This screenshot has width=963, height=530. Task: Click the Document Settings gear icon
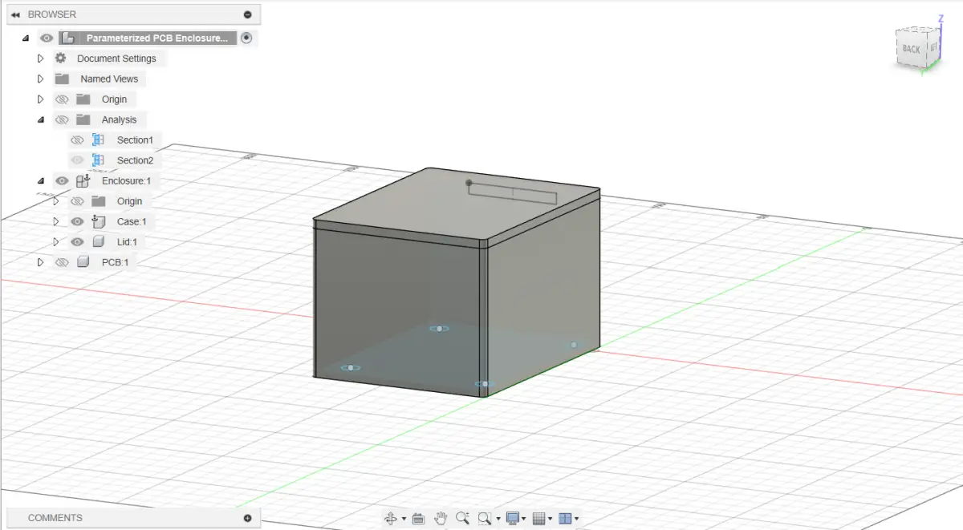click(60, 59)
